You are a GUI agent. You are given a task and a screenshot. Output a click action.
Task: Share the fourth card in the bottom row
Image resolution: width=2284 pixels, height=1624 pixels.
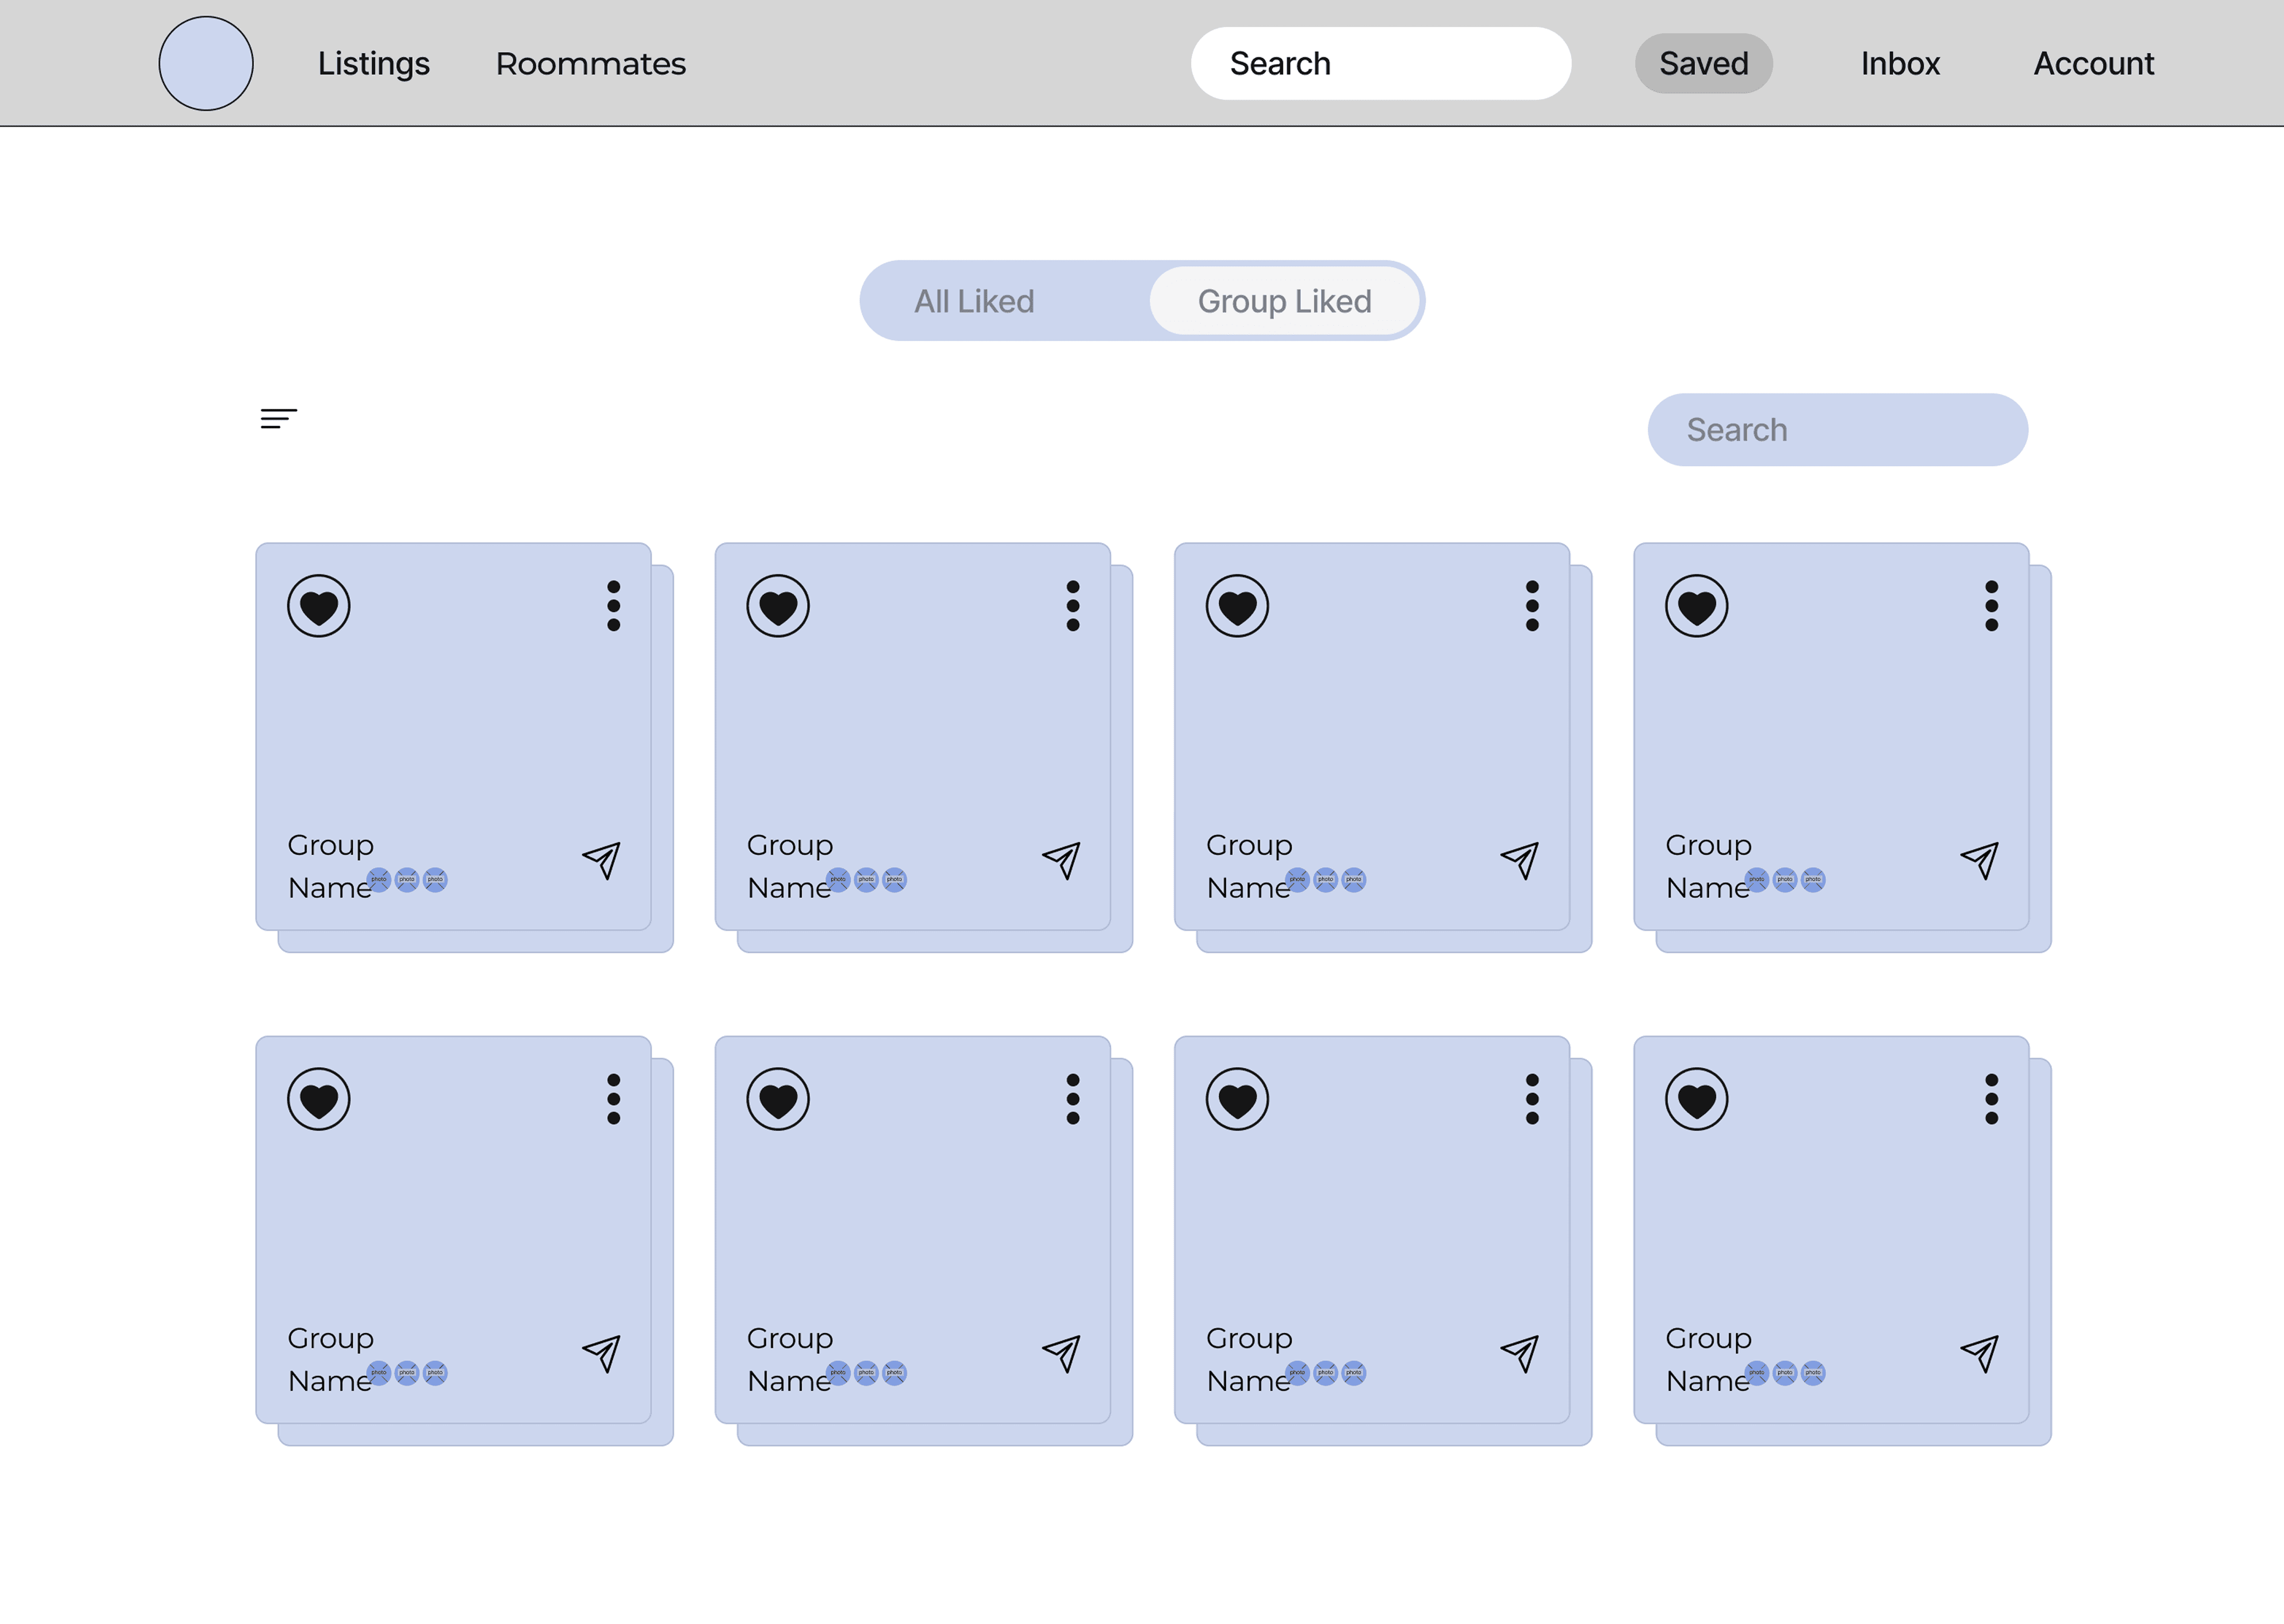tap(1980, 1353)
